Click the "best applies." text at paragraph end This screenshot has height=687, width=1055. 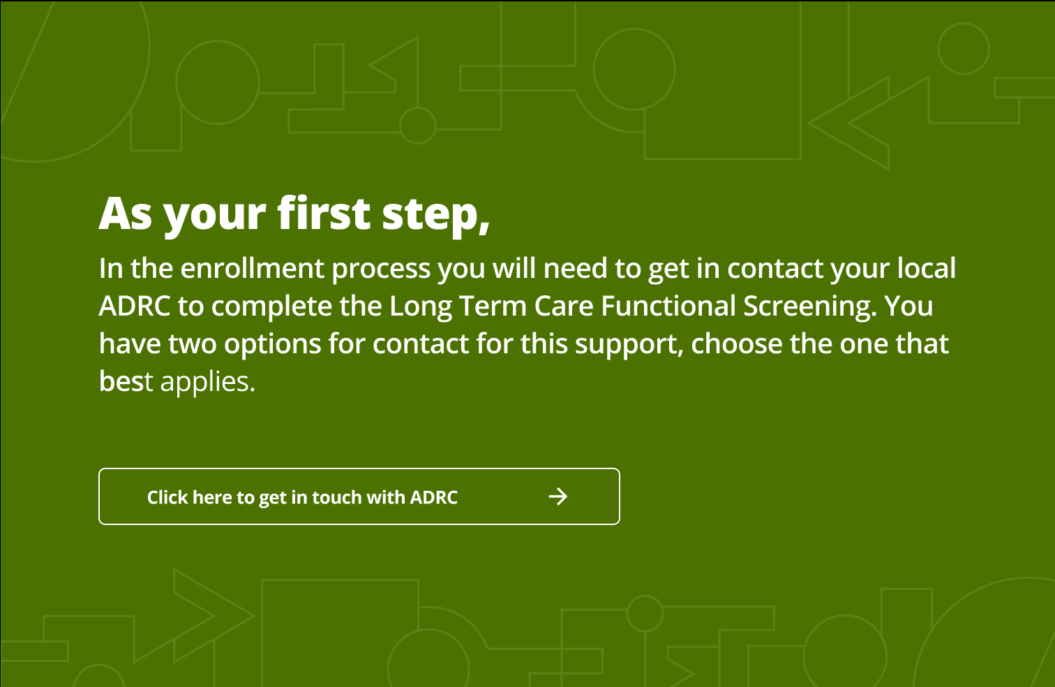[x=177, y=381]
